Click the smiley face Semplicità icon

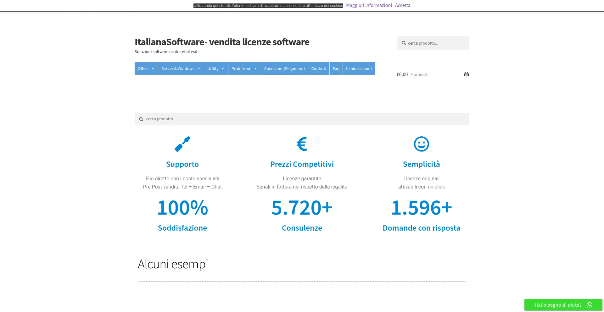click(421, 144)
